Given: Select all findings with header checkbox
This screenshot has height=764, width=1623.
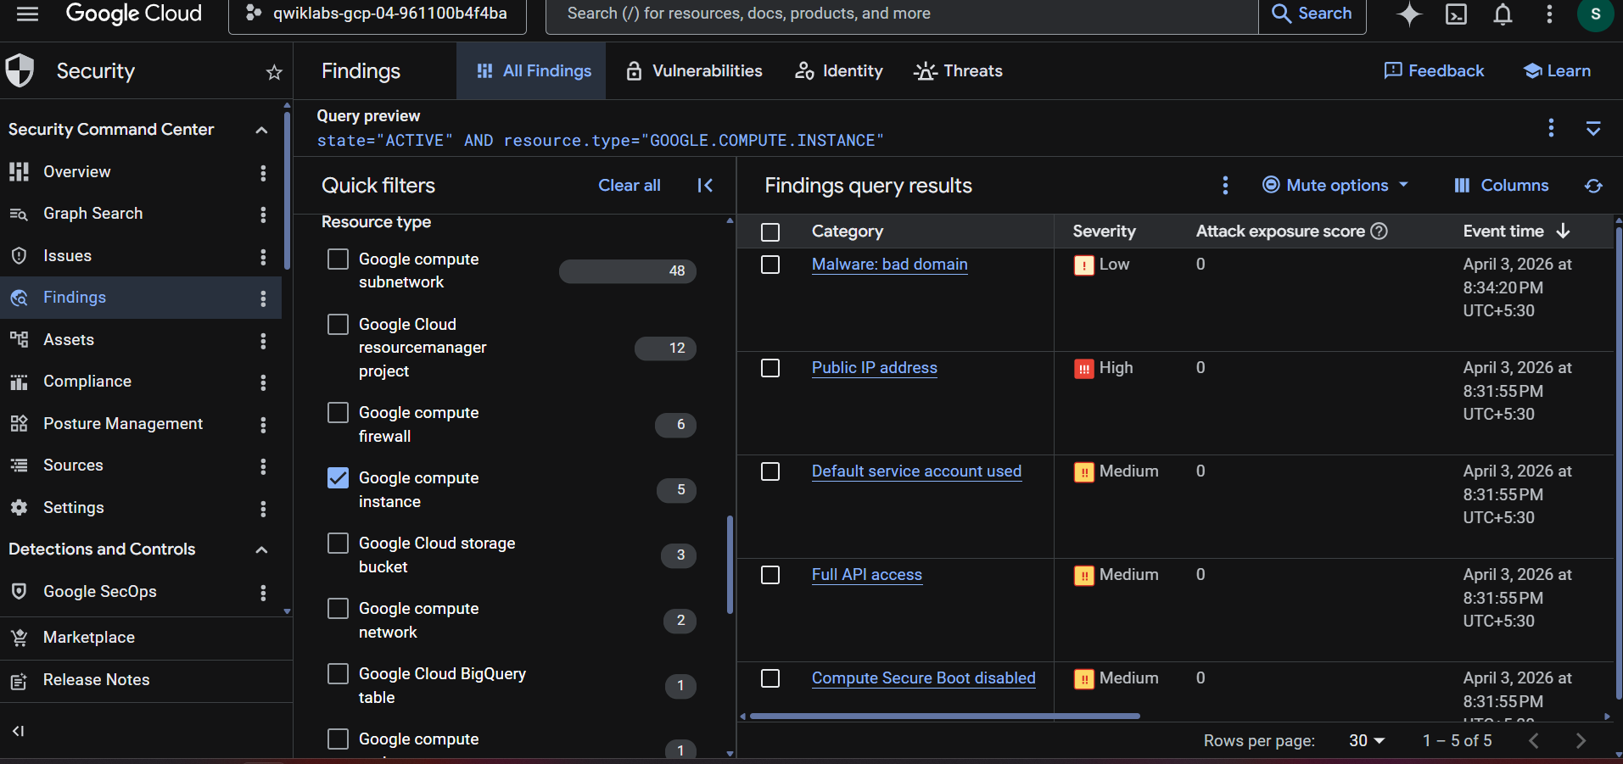Looking at the screenshot, I should pos(770,231).
